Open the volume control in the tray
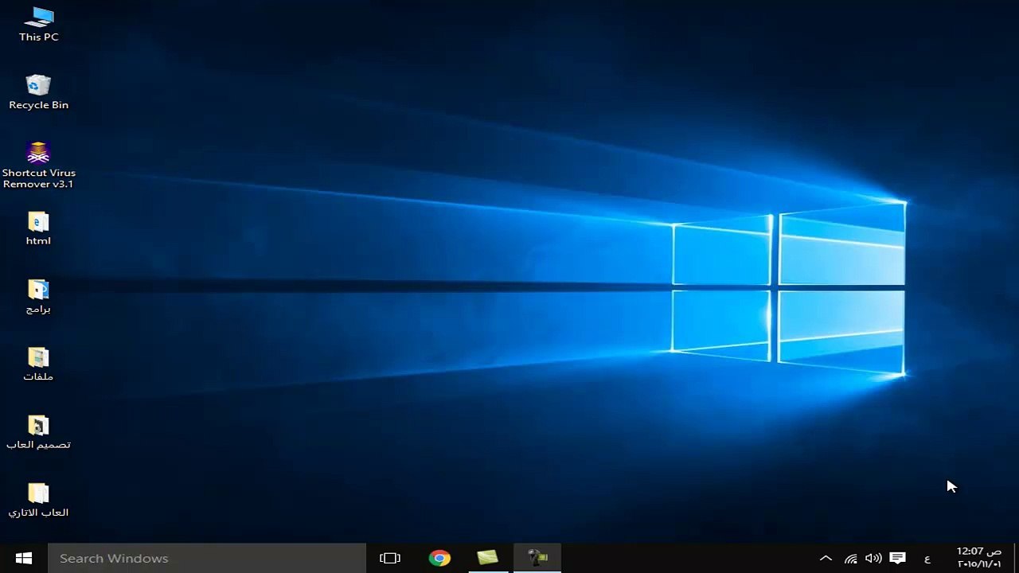 873,558
